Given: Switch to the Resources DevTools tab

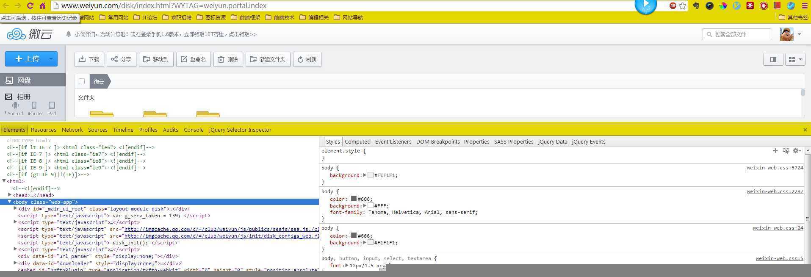Looking at the screenshot, I should tap(44, 130).
